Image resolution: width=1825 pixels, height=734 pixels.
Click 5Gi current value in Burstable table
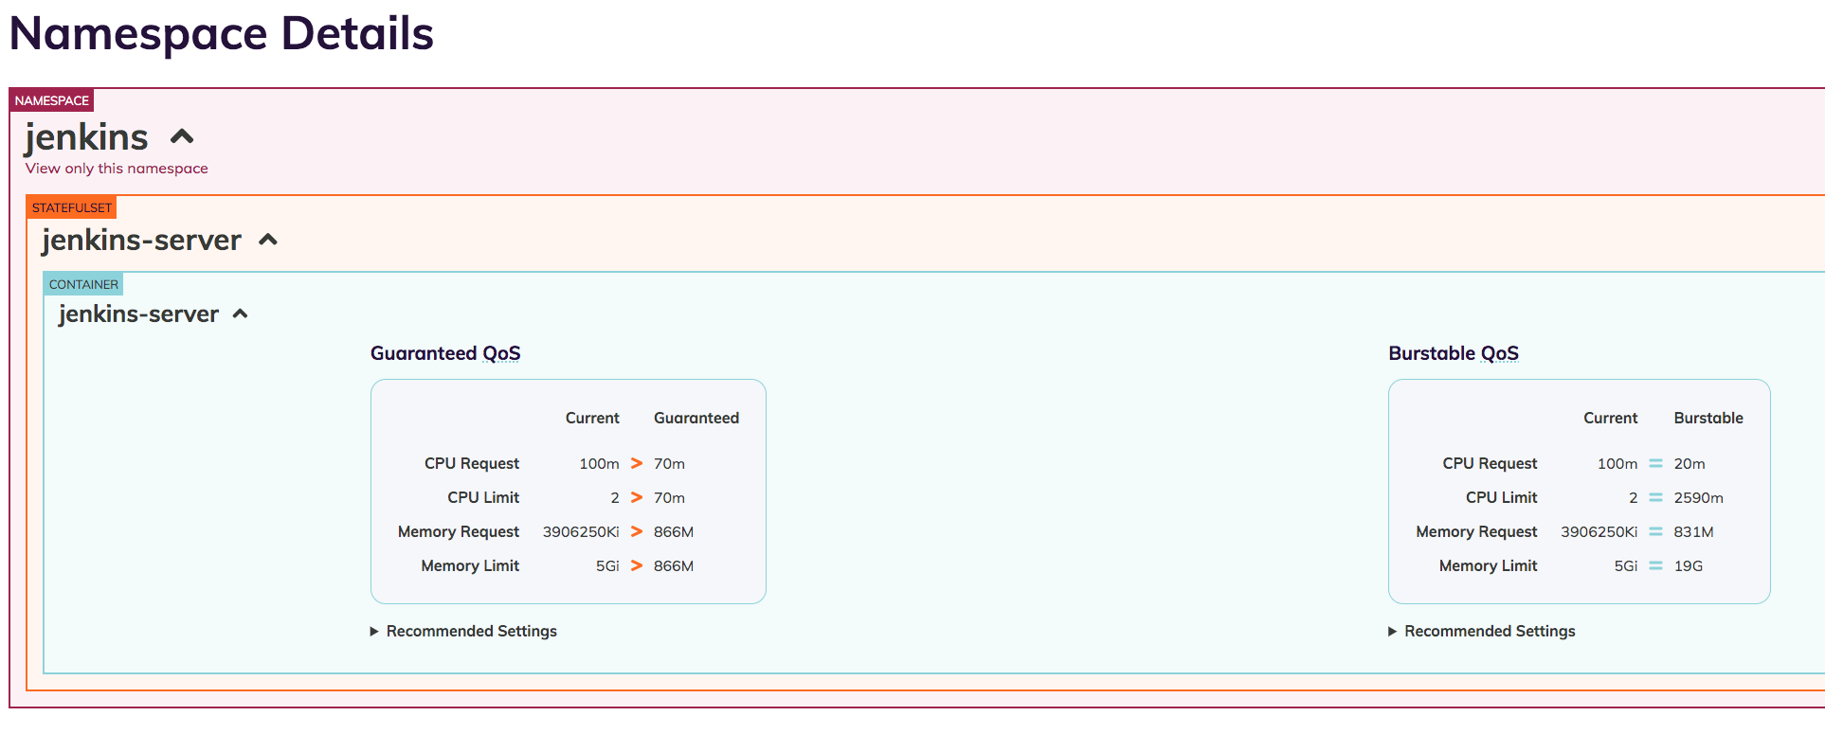click(1626, 565)
